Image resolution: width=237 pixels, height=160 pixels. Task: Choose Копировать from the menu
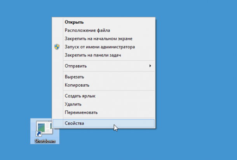click(77, 85)
